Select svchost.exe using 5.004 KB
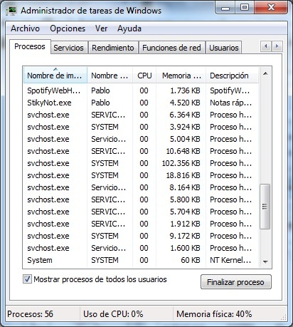 coord(141,139)
